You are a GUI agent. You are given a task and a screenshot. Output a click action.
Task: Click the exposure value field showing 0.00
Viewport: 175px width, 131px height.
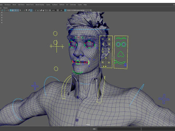pos(53,10)
